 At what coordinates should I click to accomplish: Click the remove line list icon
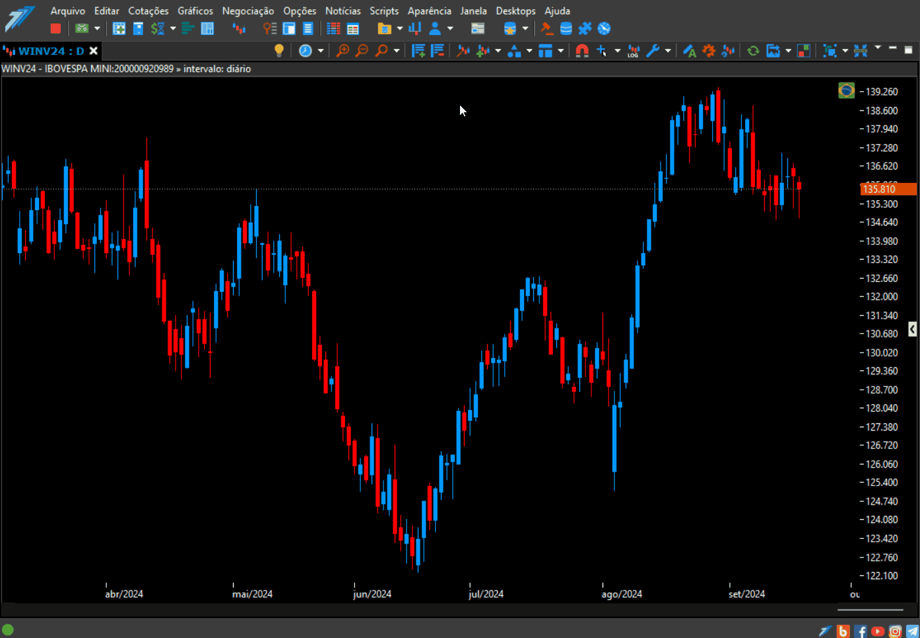click(x=438, y=51)
